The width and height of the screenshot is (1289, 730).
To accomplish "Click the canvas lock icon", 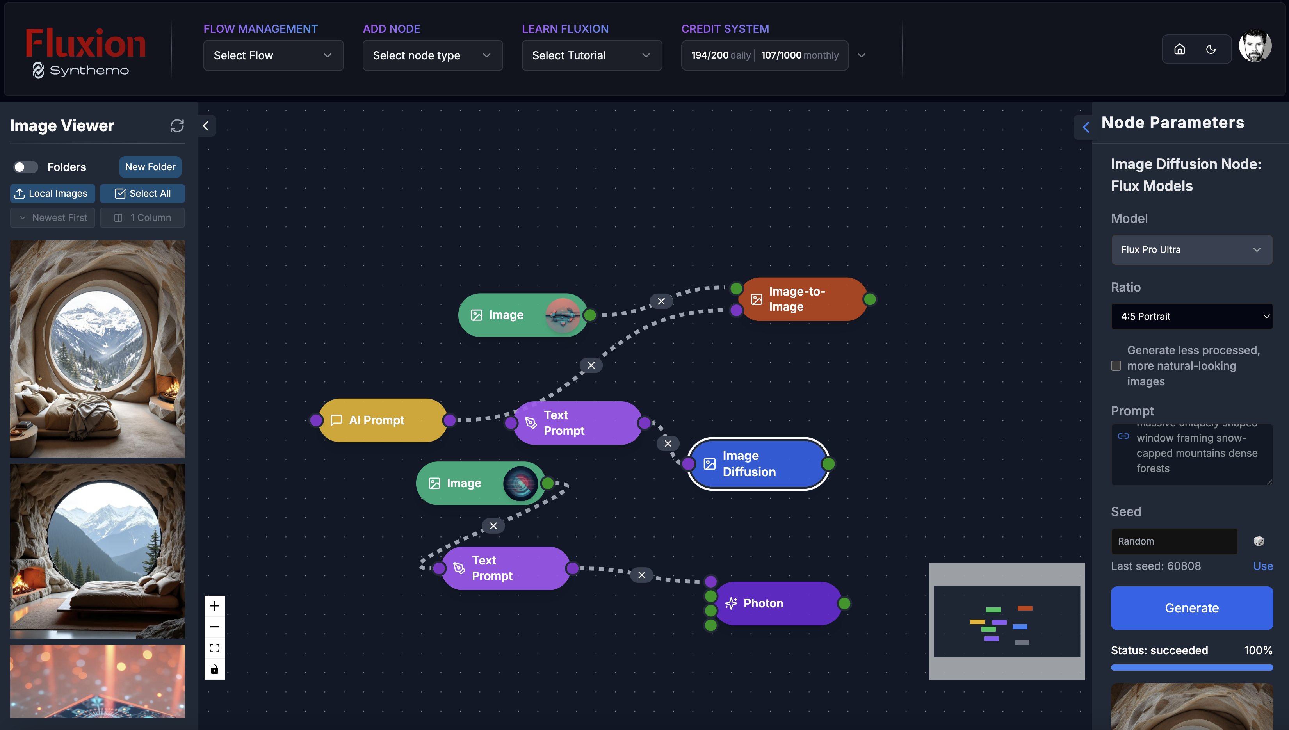I will click(x=215, y=669).
